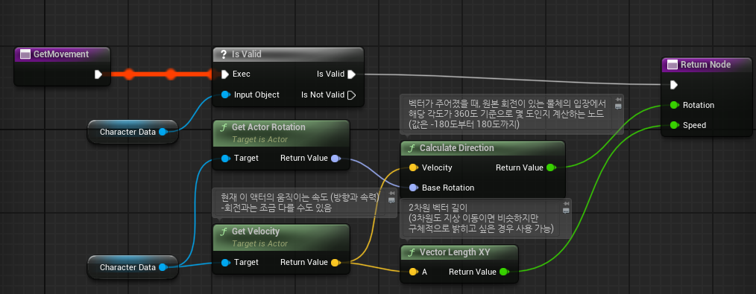Viewport: 756px width, 294px height.
Task: Select the Get Velocity node header
Action: click(x=281, y=237)
